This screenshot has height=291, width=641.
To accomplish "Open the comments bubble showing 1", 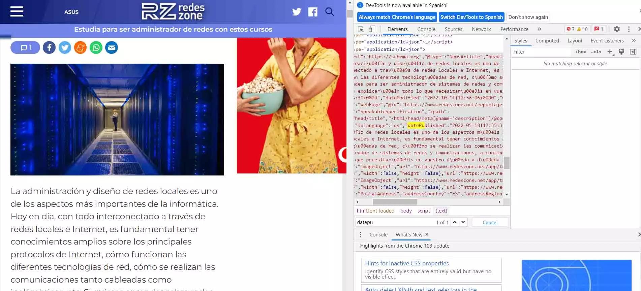I will pyautogui.click(x=25, y=47).
